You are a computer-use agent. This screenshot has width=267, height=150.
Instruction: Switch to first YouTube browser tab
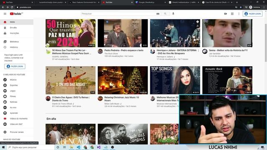[x=18, y=2]
